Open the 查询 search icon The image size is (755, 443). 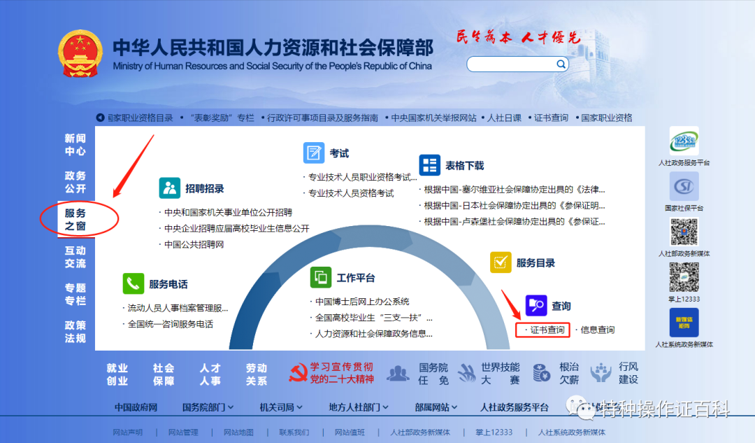point(536,305)
